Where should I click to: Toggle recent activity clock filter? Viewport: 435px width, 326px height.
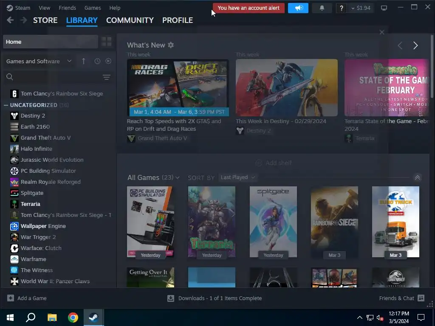tap(97, 61)
